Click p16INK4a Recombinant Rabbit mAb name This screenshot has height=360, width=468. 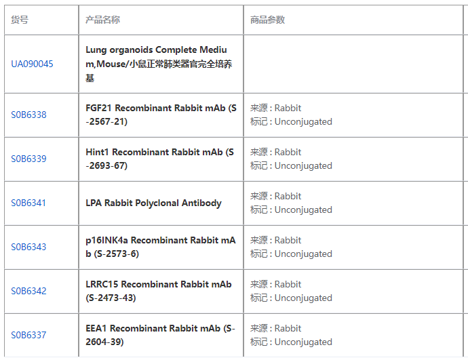point(160,247)
